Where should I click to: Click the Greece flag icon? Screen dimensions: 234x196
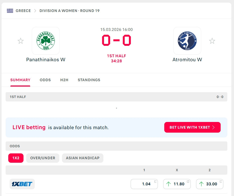[x=10, y=11]
